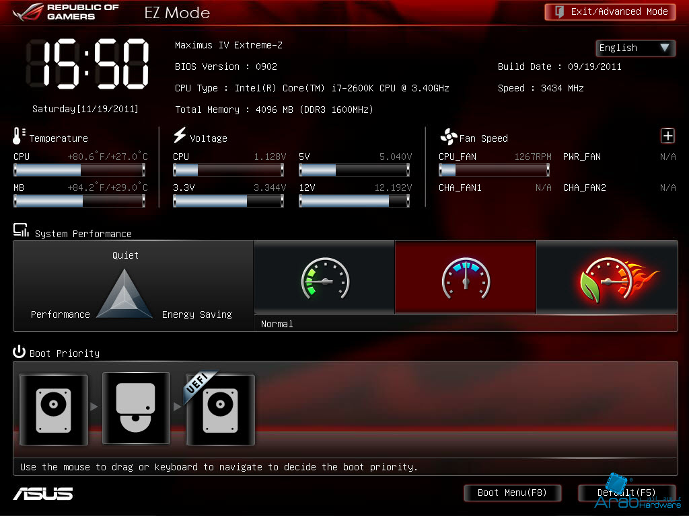
Task: Click 'Speed : 3434 MHz' text
Action: coord(540,88)
